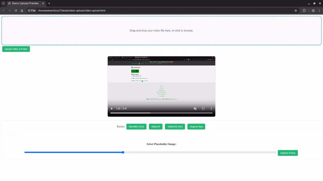Choose the 1280x720 (HD) resize option
Viewport: 323px width, 181px height.
click(x=175, y=126)
